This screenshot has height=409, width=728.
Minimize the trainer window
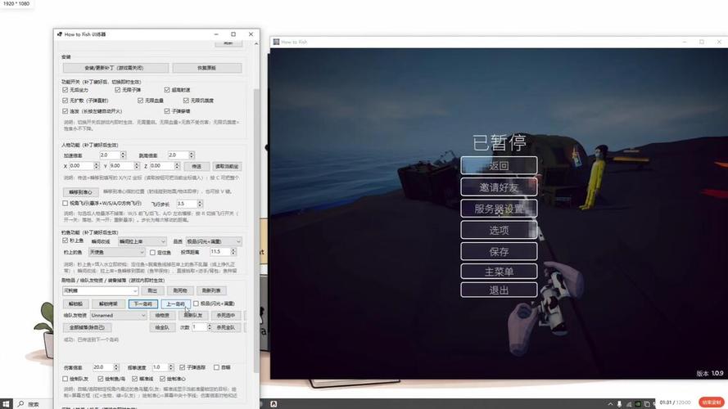216,34
